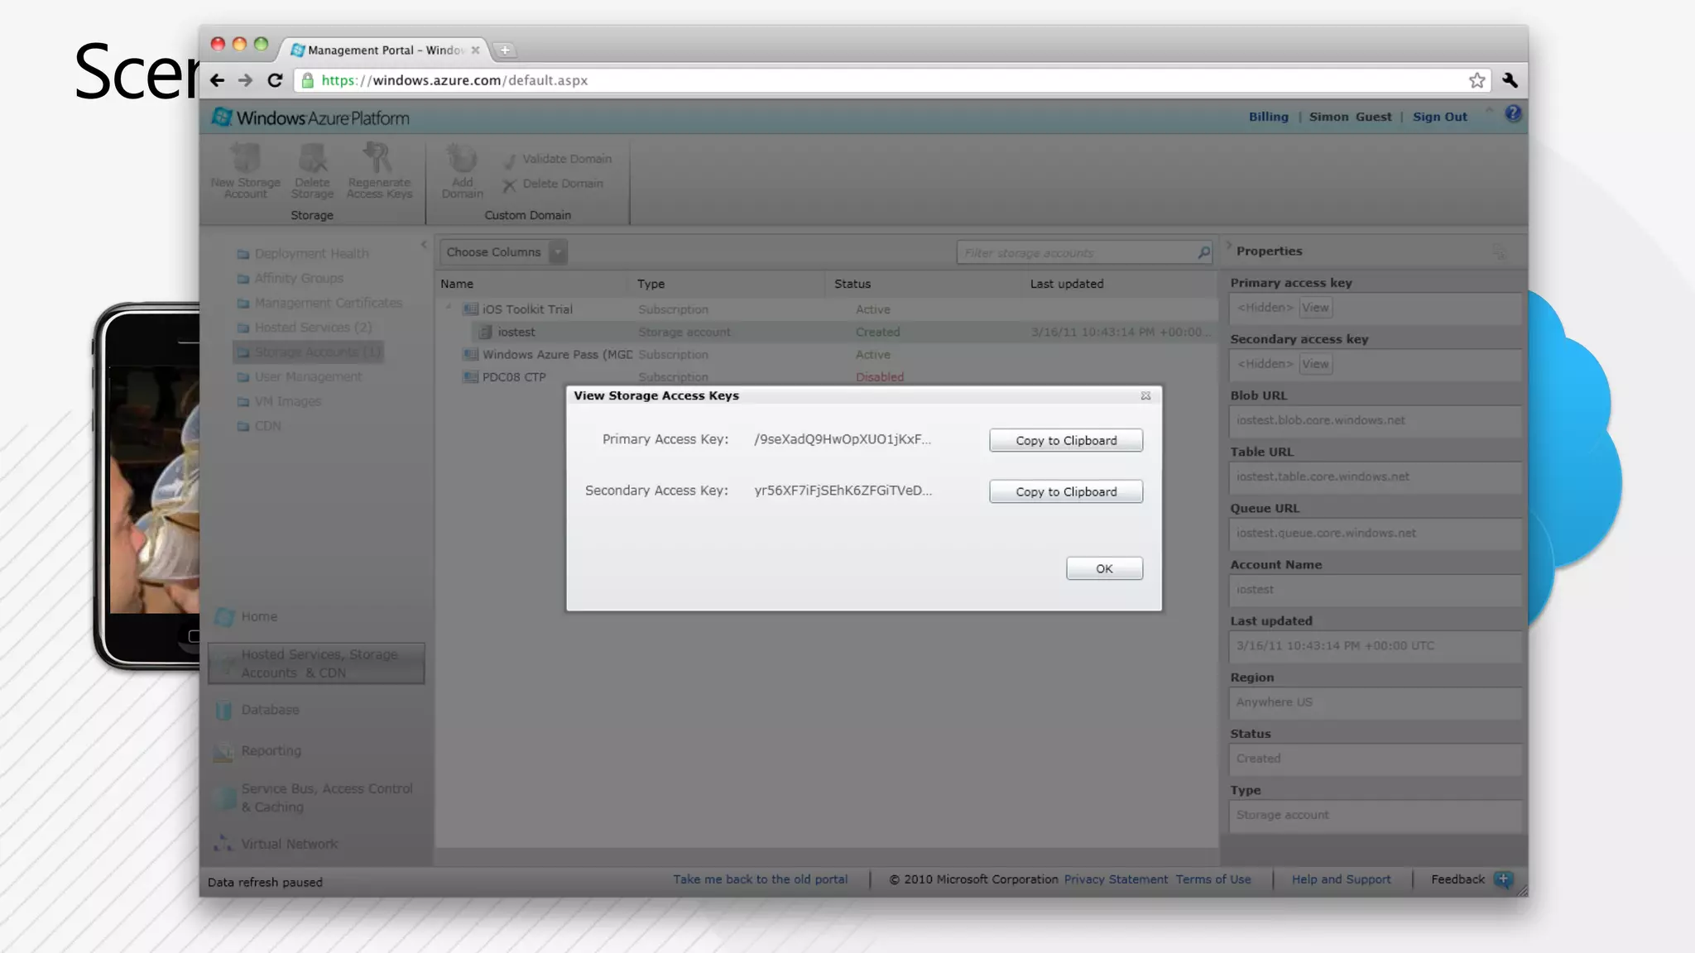
Task: Click Copy to Clipboard for Secondary Access Key
Action: 1066,491
